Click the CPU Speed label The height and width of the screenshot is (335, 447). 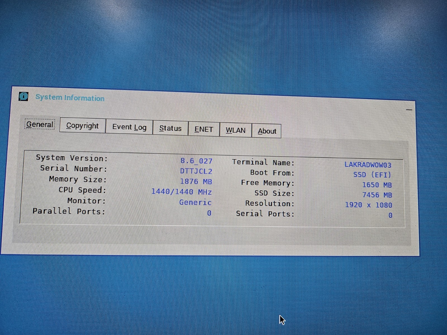pyautogui.click(x=82, y=190)
